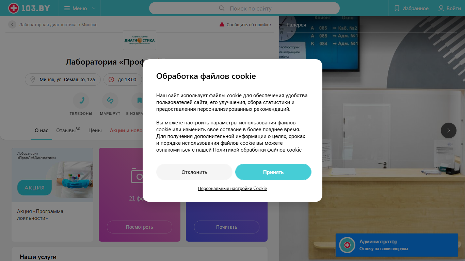The height and width of the screenshot is (261, 465).
Task: Open the Телефоны phone icon
Action: 81,101
